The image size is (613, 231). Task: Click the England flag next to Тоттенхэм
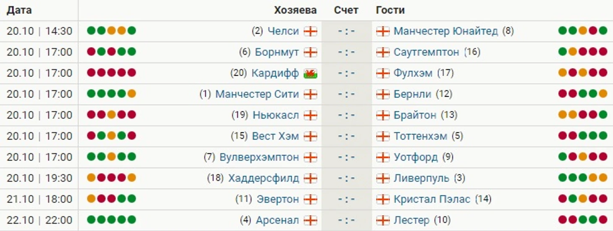point(382,136)
